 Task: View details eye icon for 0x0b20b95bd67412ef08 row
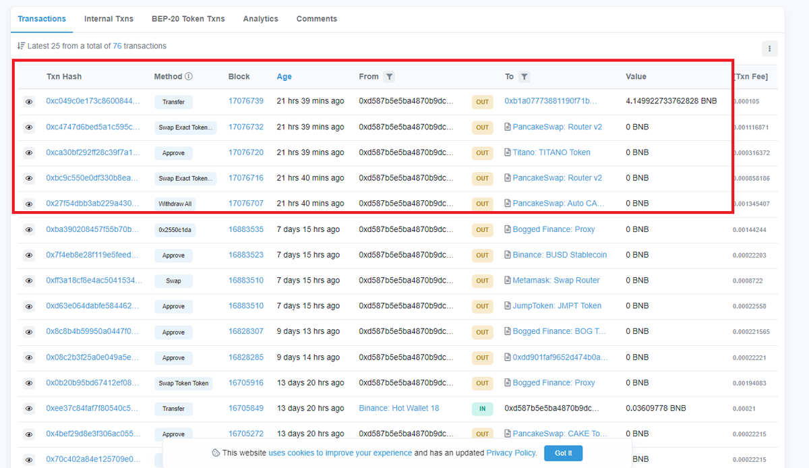tap(29, 383)
